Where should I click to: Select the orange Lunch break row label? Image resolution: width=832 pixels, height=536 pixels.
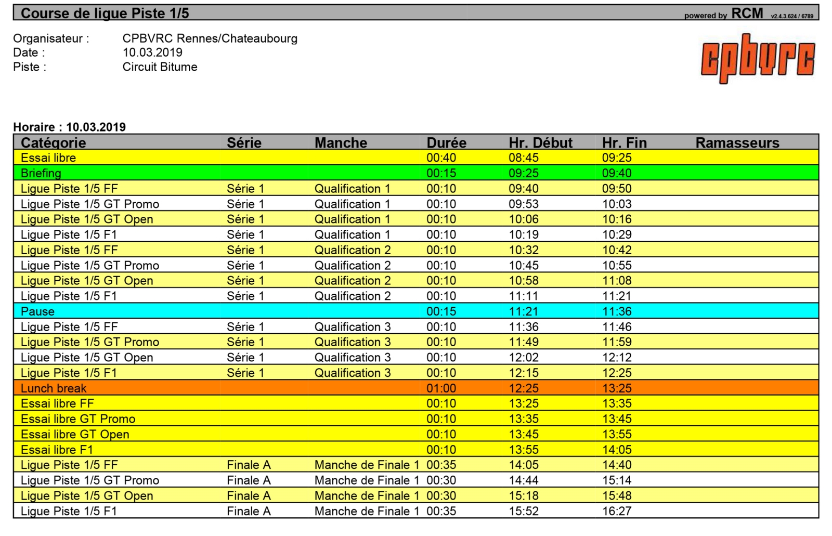tap(54, 388)
